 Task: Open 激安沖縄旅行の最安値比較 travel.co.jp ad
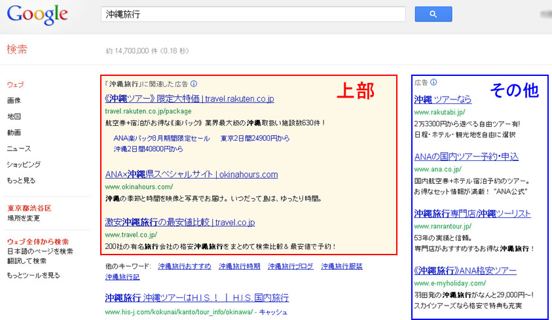(180, 222)
